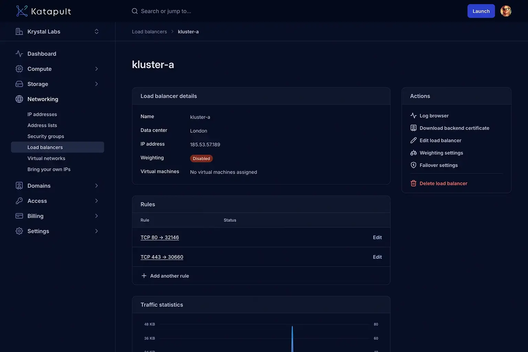Viewport: 528px width, 352px height.
Task: Click the Katapult logo
Action: click(43, 11)
